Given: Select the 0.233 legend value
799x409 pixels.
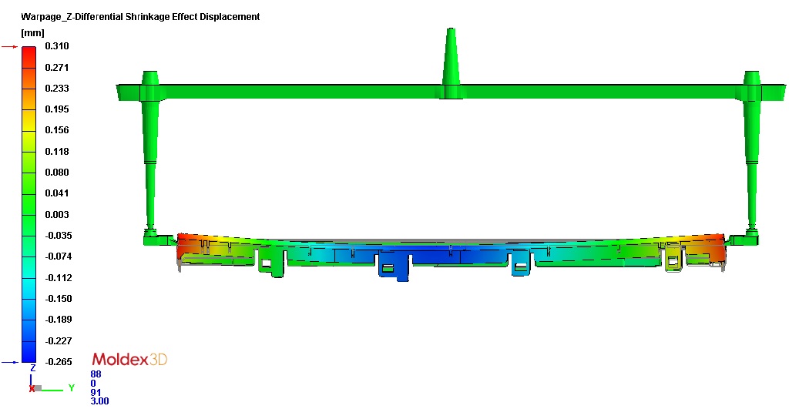Looking at the screenshot, I should (x=57, y=88).
